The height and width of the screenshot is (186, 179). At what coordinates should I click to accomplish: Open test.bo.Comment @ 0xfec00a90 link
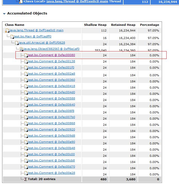coord(51,142)
